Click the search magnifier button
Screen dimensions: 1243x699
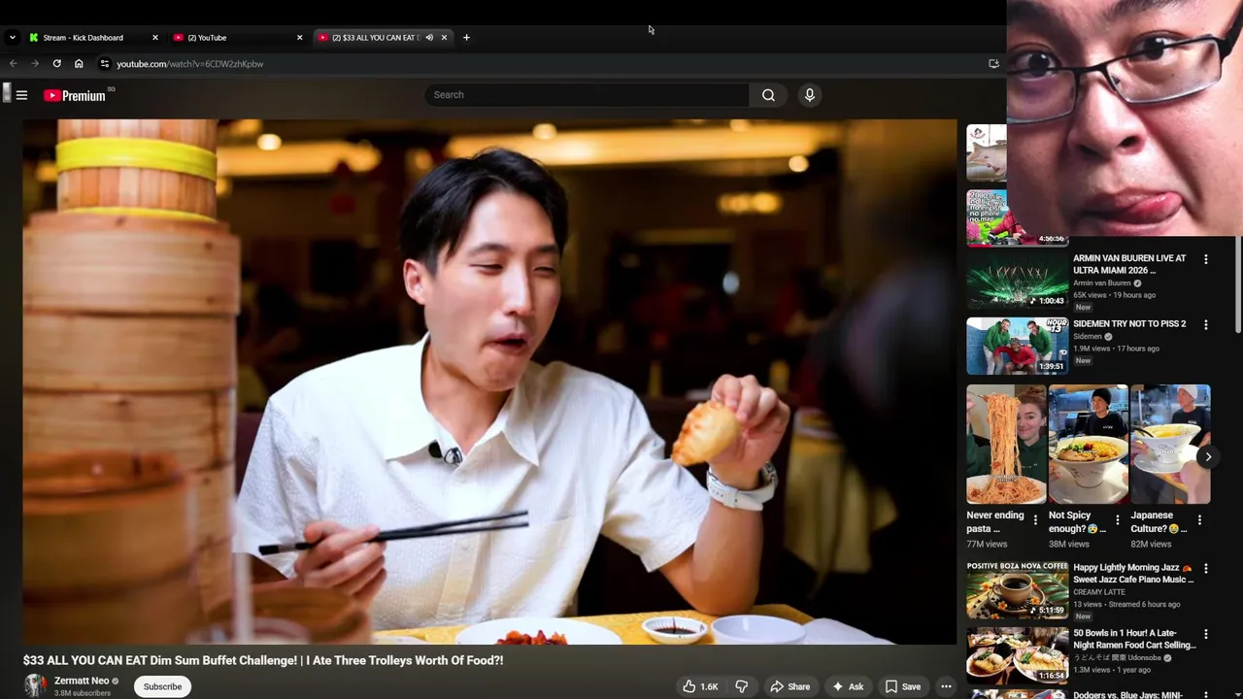point(768,95)
